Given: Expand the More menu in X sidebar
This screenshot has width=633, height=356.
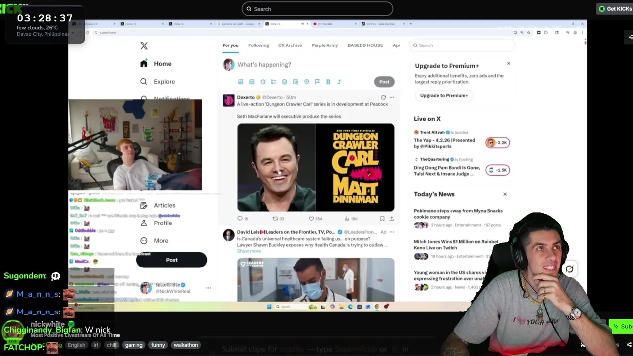Looking at the screenshot, I should (154, 241).
